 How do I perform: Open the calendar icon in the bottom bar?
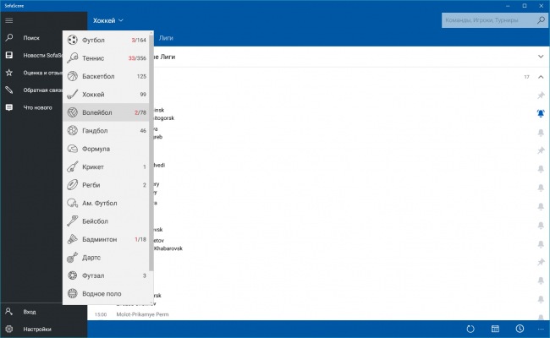pos(495,329)
